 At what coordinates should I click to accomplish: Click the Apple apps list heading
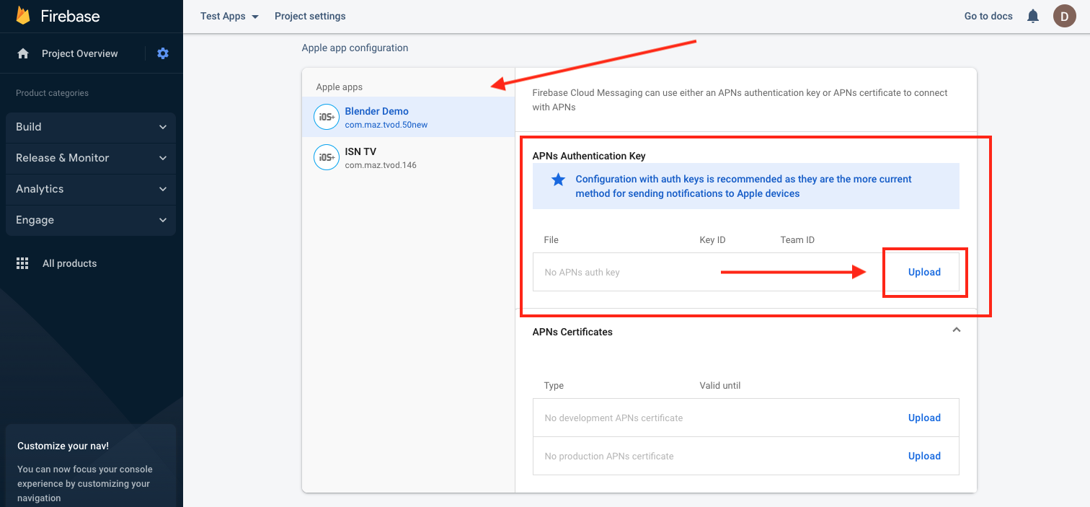tap(339, 87)
